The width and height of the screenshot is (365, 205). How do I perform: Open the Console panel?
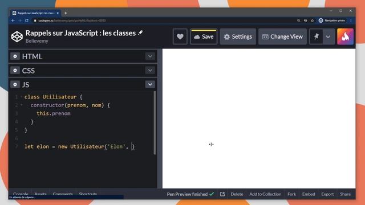(x=21, y=194)
